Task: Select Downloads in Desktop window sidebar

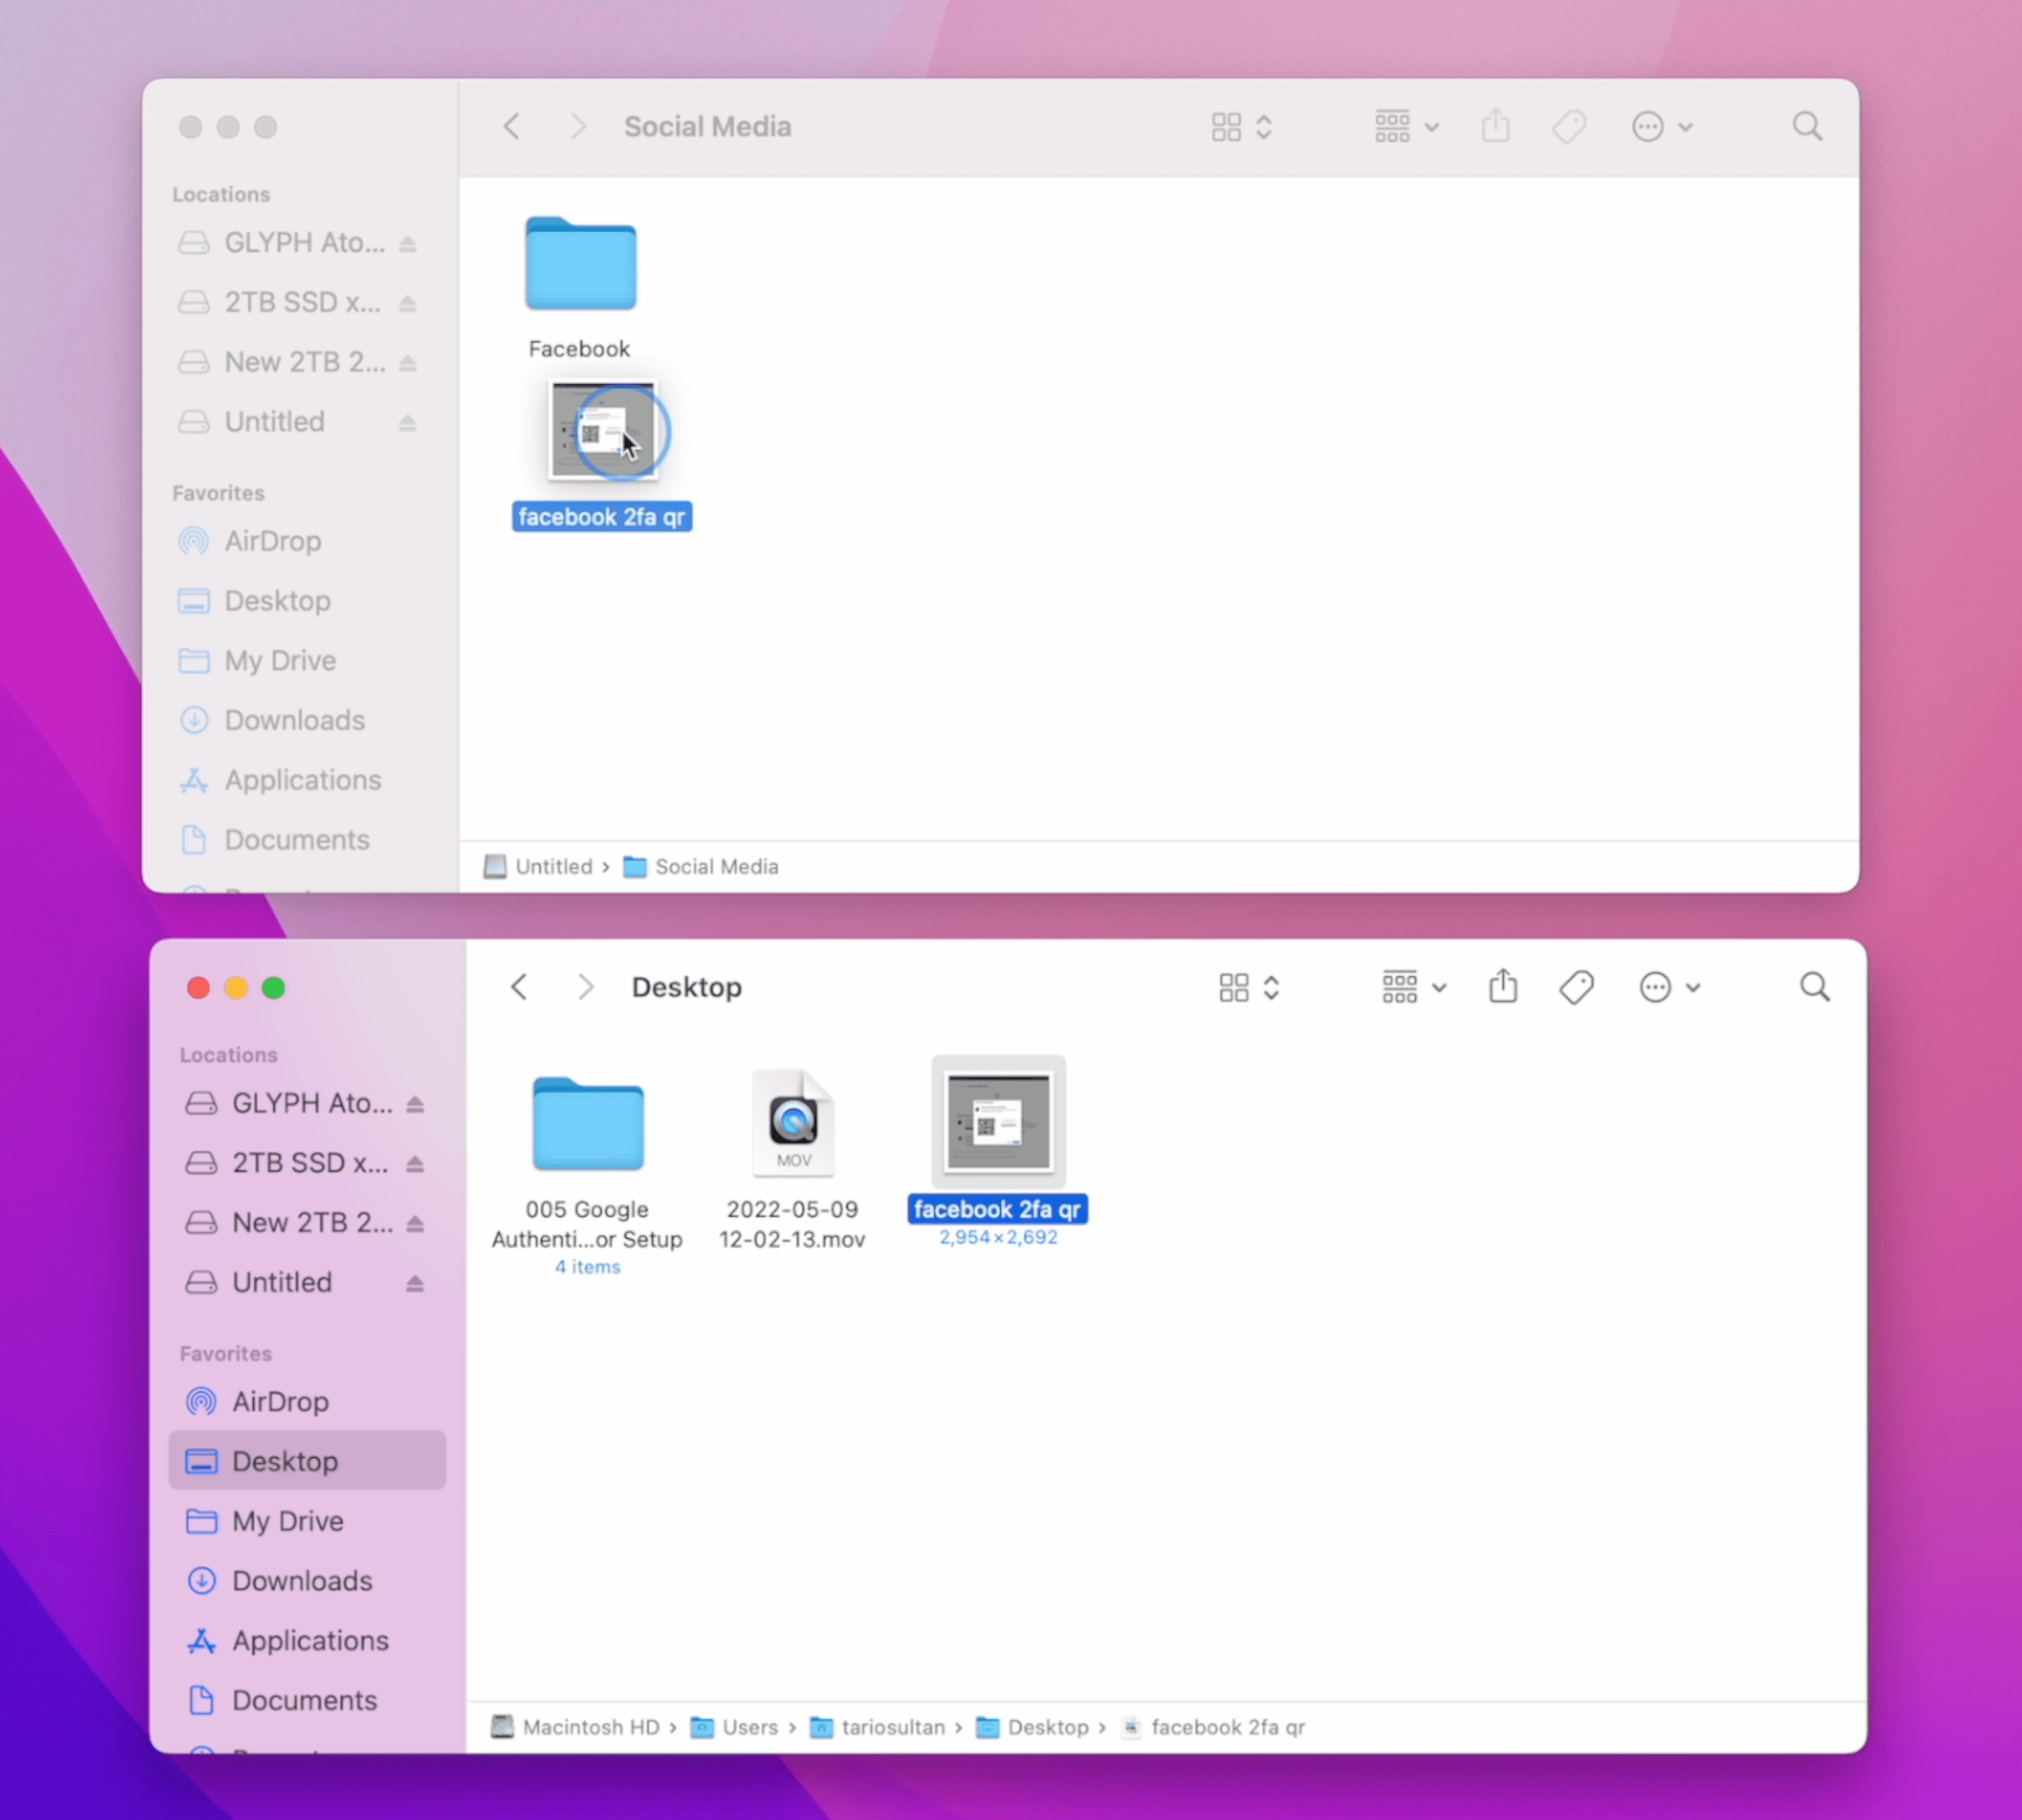Action: [307, 1580]
